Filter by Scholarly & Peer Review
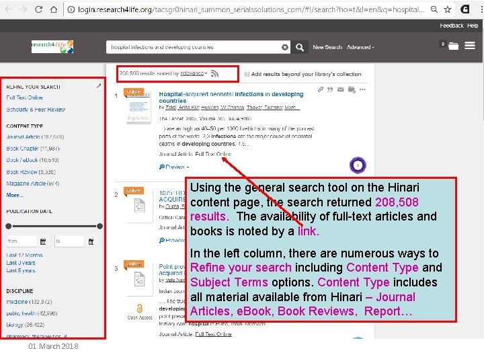The width and height of the screenshot is (484, 363). (x=36, y=110)
